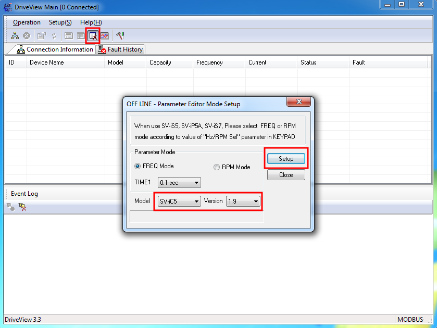
Task: Open the Model dropdown showing SV-iC5
Action: coord(179,201)
